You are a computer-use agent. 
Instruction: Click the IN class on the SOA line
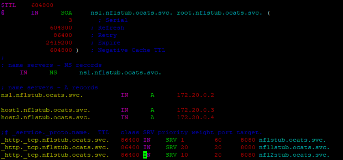click(x=35, y=13)
